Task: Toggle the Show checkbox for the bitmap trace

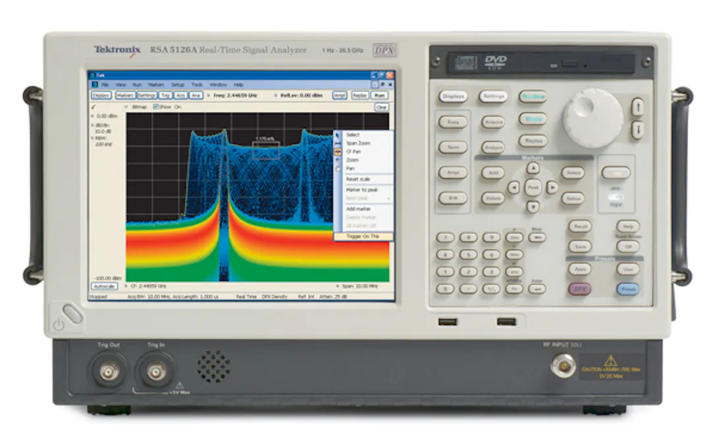Action: coord(156,107)
